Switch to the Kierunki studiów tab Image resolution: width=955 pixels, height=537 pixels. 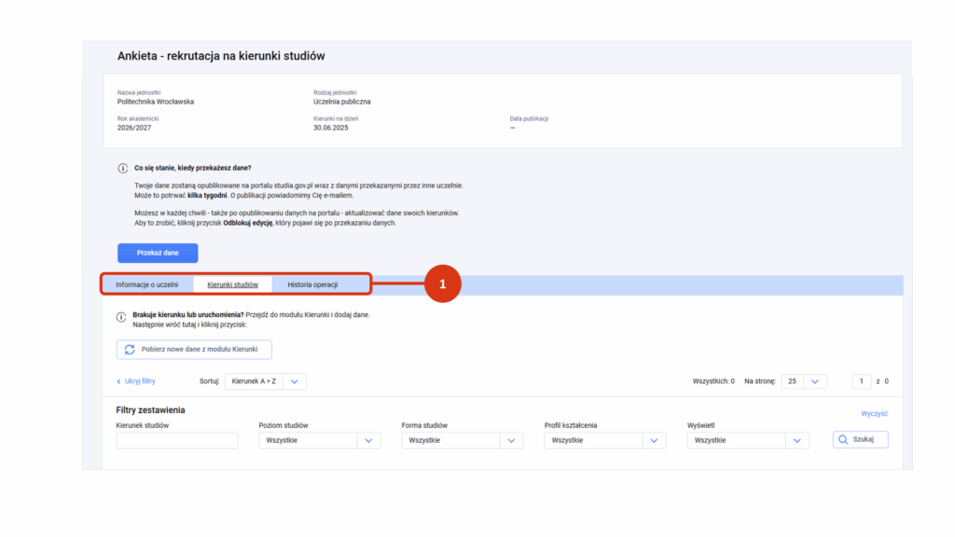click(232, 284)
